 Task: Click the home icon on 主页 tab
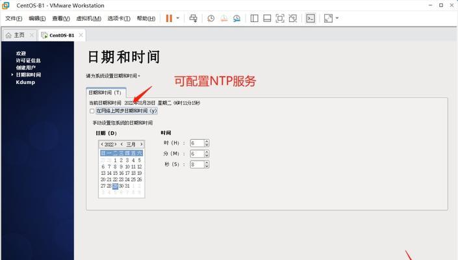coord(8,35)
